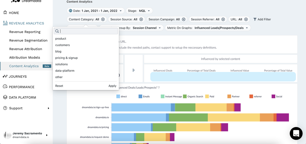Click the Percentage of Total Deals header
Image resolution: width=306 pixels, height=144 pixels.
201,70
